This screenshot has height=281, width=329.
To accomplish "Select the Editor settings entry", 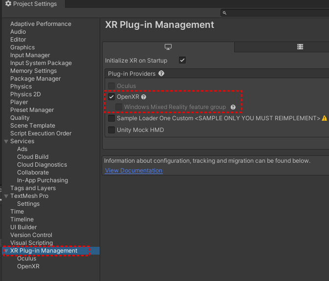I will pos(18,40).
